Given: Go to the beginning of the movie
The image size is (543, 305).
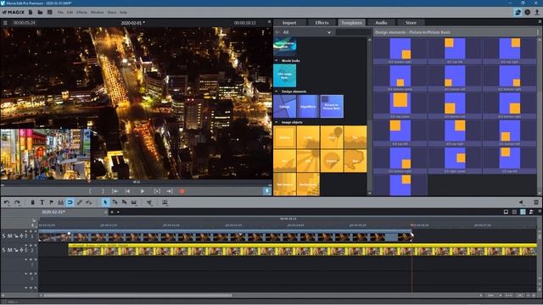Looking at the screenshot, I should pos(127,191).
